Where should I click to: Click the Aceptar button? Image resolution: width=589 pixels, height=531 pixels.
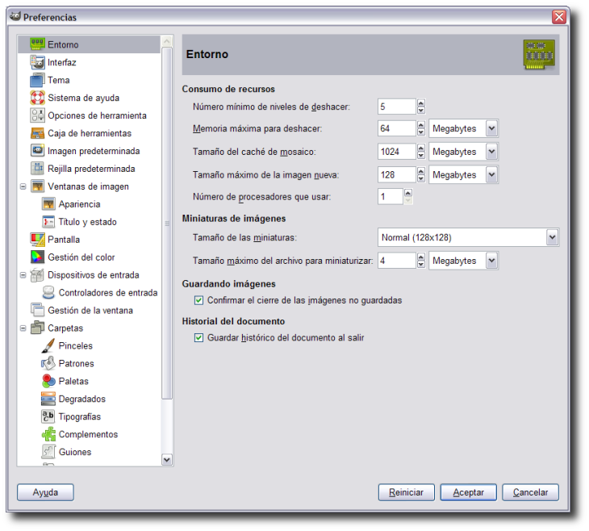[x=468, y=492]
